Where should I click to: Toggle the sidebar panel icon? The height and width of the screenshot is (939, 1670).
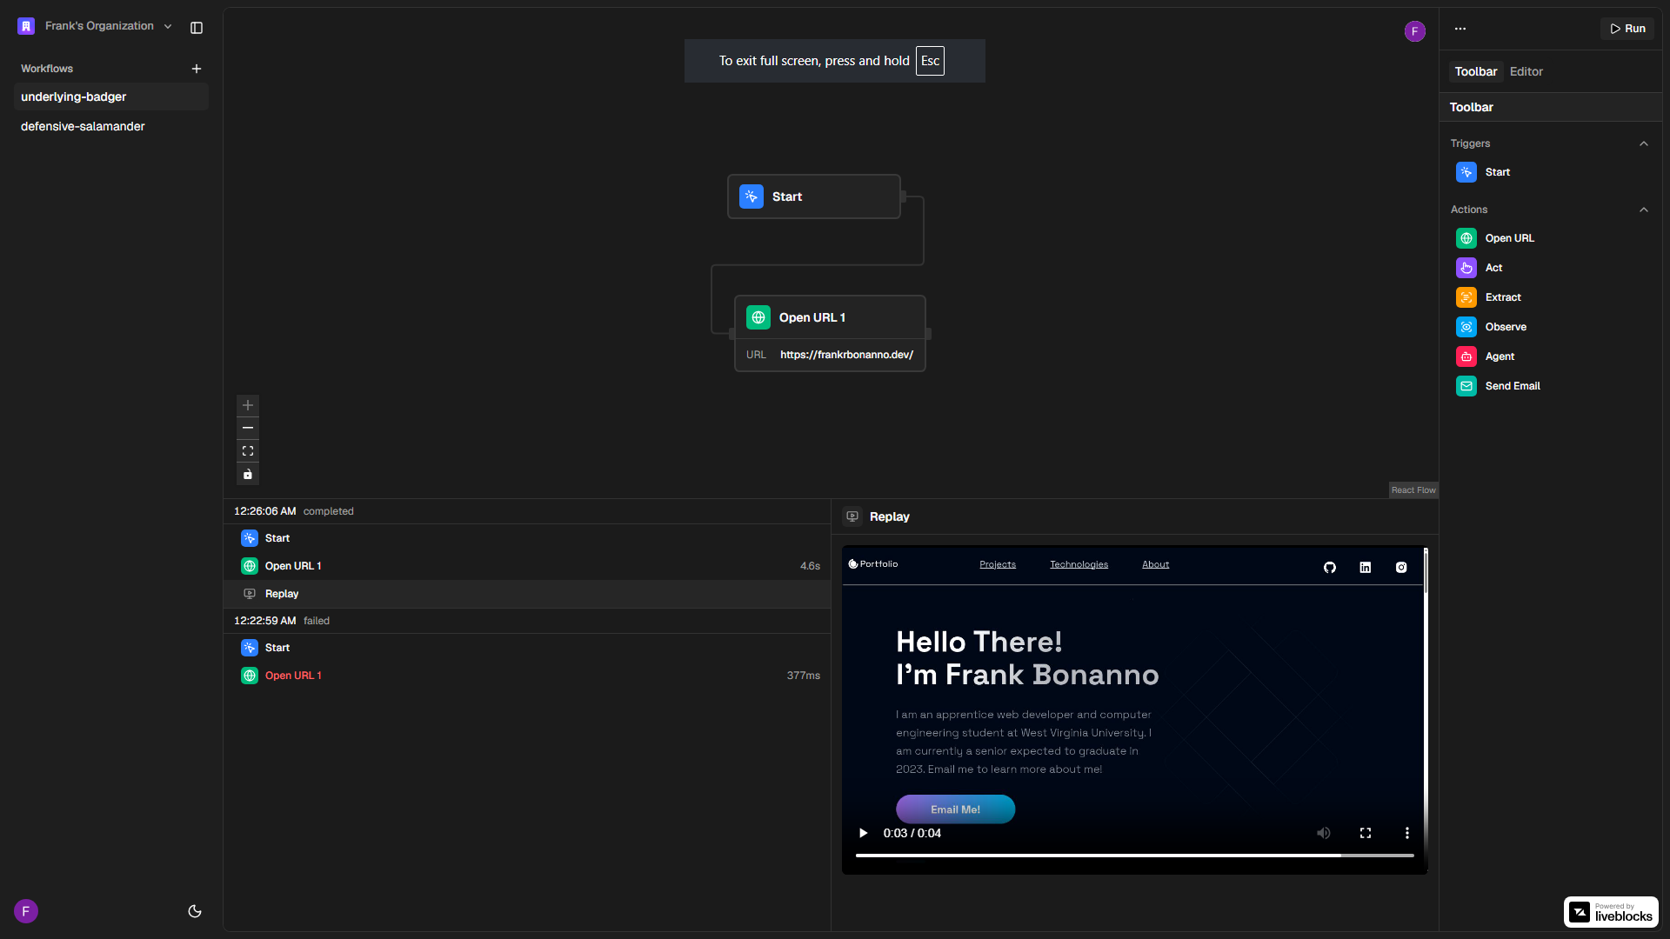[x=197, y=28]
